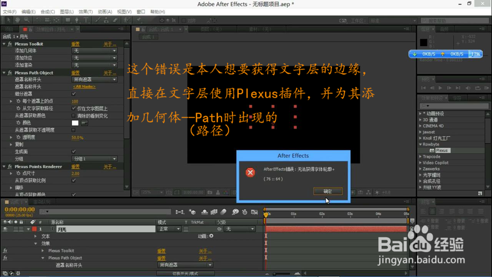Switch to the 渲染队列 tab
492x277 pixels.
pos(41,202)
